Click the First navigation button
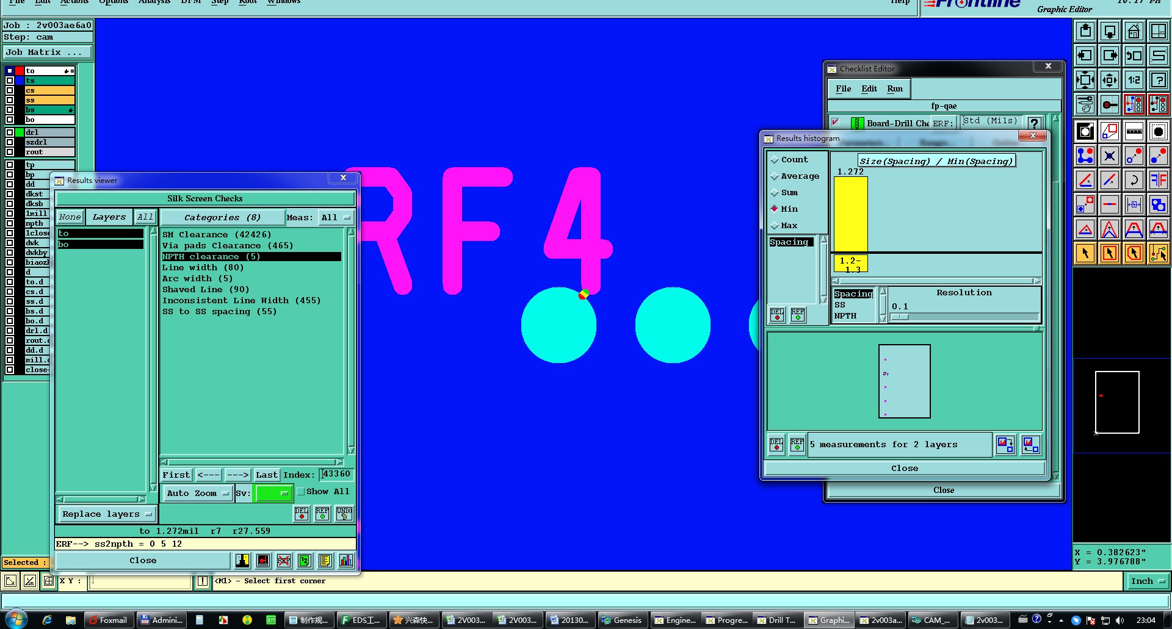Image resolution: width=1172 pixels, height=629 pixels. point(176,475)
